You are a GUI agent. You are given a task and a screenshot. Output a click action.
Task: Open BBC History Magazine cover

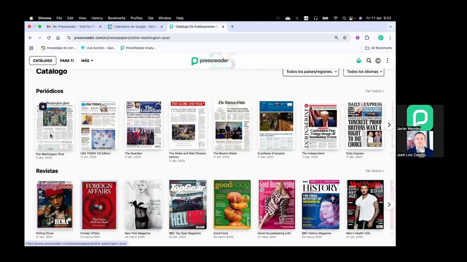coord(321,205)
